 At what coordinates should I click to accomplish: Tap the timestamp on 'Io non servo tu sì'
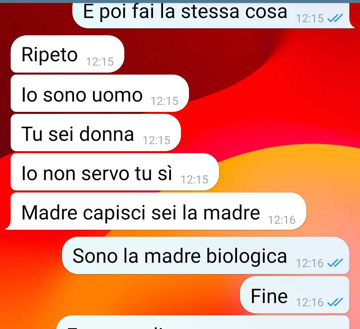[194, 179]
